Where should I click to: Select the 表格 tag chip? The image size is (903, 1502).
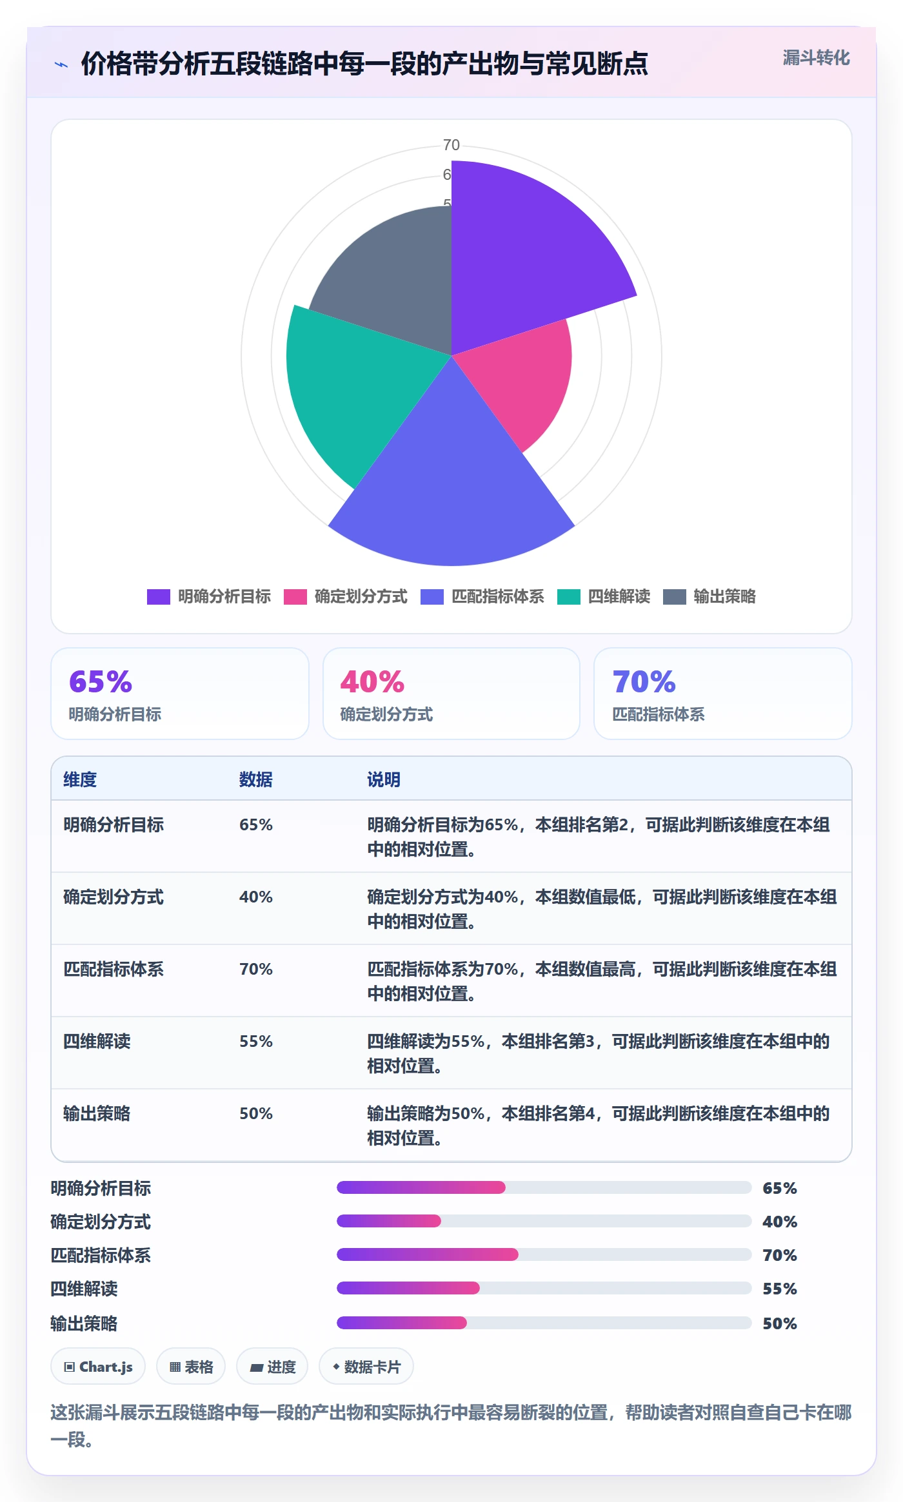coord(191,1366)
